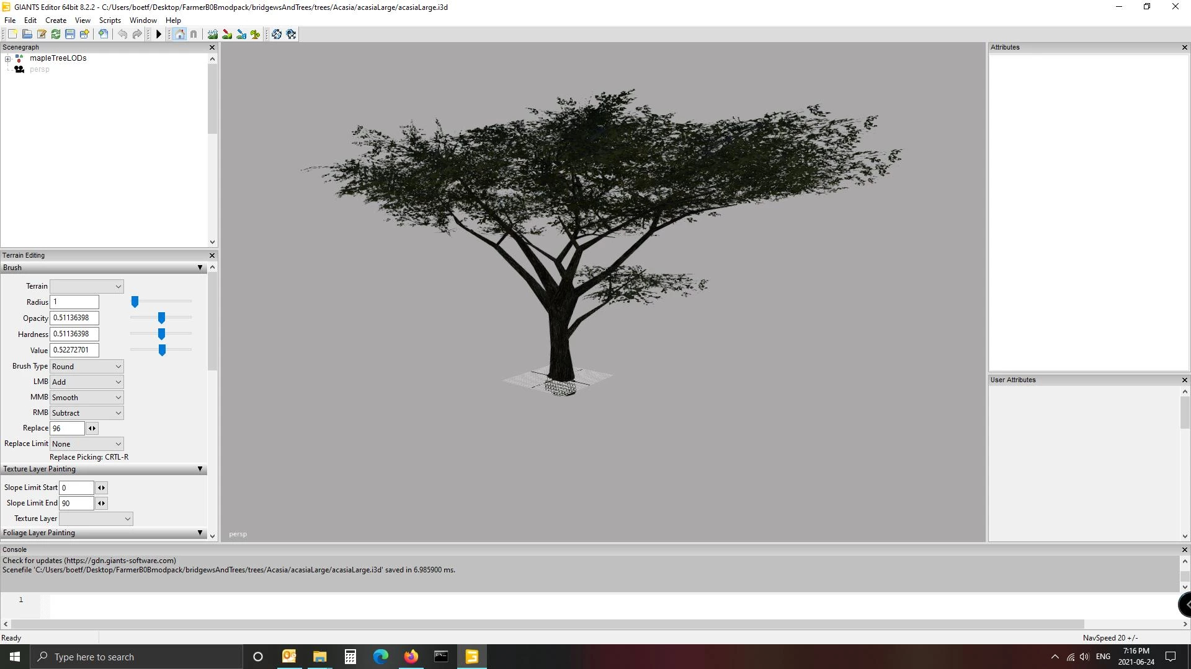1191x669 pixels.
Task: Toggle the house-shaped toolbar button
Action: pyautogui.click(x=180, y=34)
